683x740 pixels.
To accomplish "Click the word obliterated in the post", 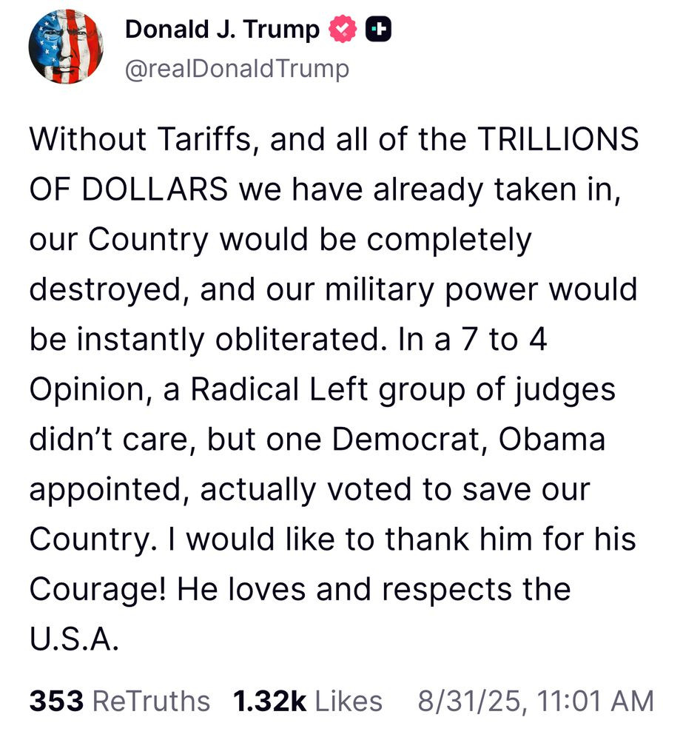I will pyautogui.click(x=297, y=339).
